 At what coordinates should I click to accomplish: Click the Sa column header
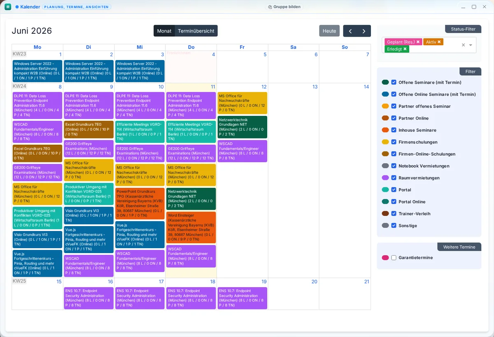pos(293,47)
